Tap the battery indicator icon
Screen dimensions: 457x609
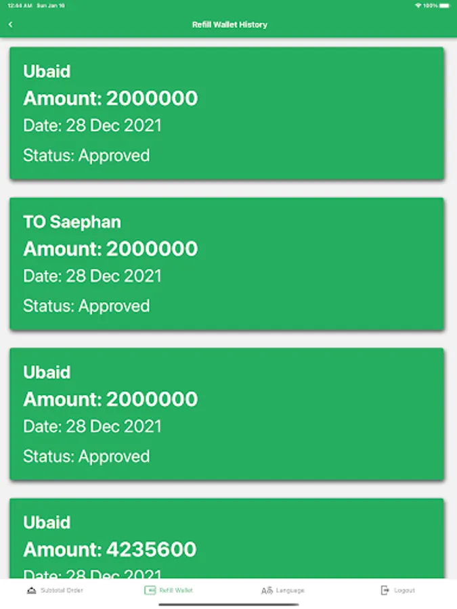pyautogui.click(x=445, y=5)
